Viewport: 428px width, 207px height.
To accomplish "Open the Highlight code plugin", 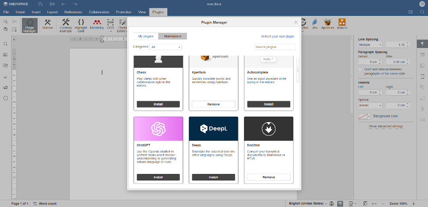I will pos(81,25).
